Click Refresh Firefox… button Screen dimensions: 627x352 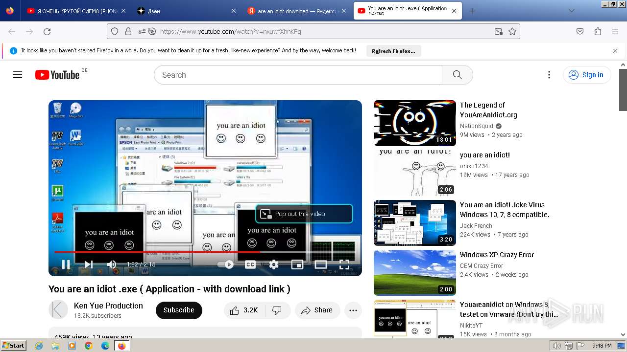(x=393, y=51)
